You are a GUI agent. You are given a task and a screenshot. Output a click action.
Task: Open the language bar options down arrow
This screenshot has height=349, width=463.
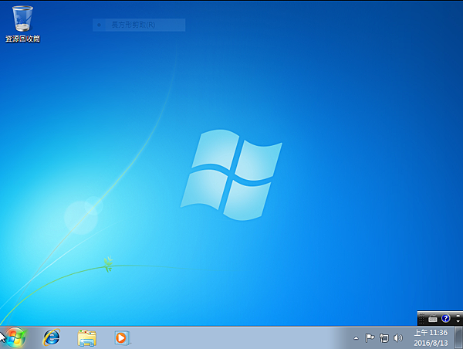point(458,321)
